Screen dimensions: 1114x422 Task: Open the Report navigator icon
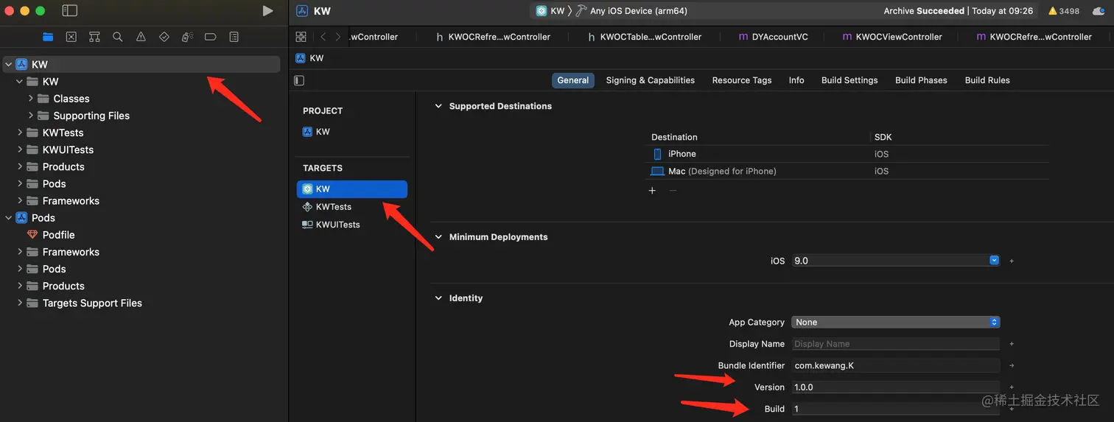tap(234, 37)
